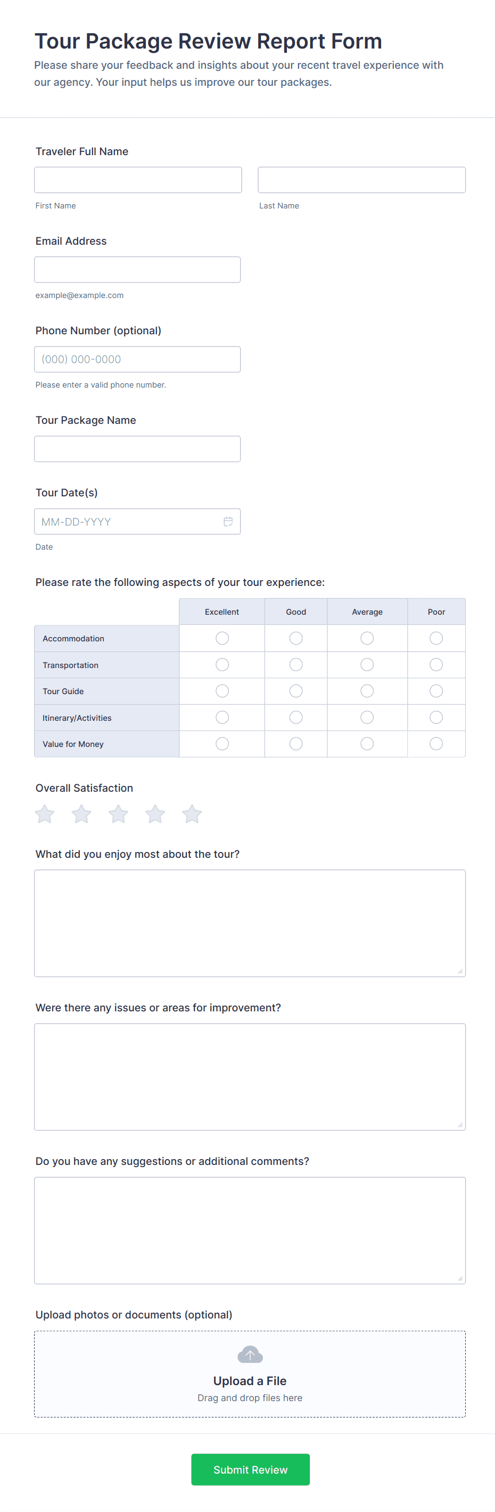Rate Overall Satisfaction two stars
This screenshot has width=495, height=1512.
coord(81,814)
